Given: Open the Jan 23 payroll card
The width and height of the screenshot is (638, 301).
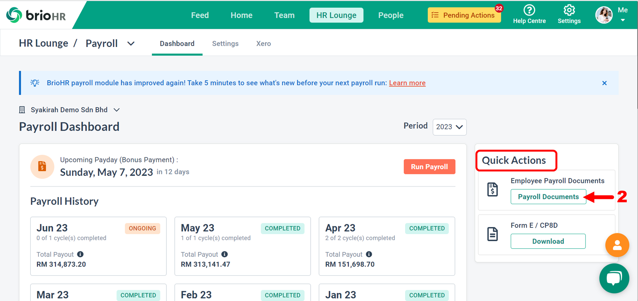Looking at the screenshot, I should coord(387,292).
